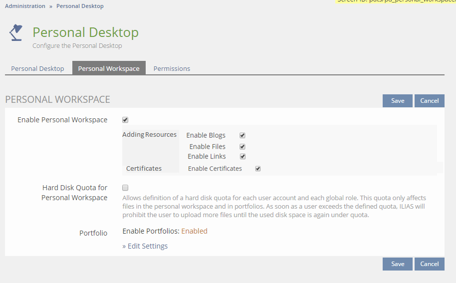This screenshot has height=283, width=456.
Task: Click the yellow Screen ID label
Action: click(396, 1)
